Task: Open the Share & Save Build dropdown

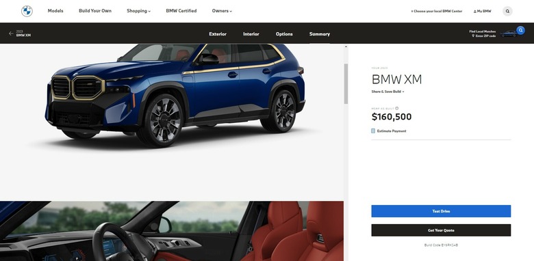Action: [388, 92]
